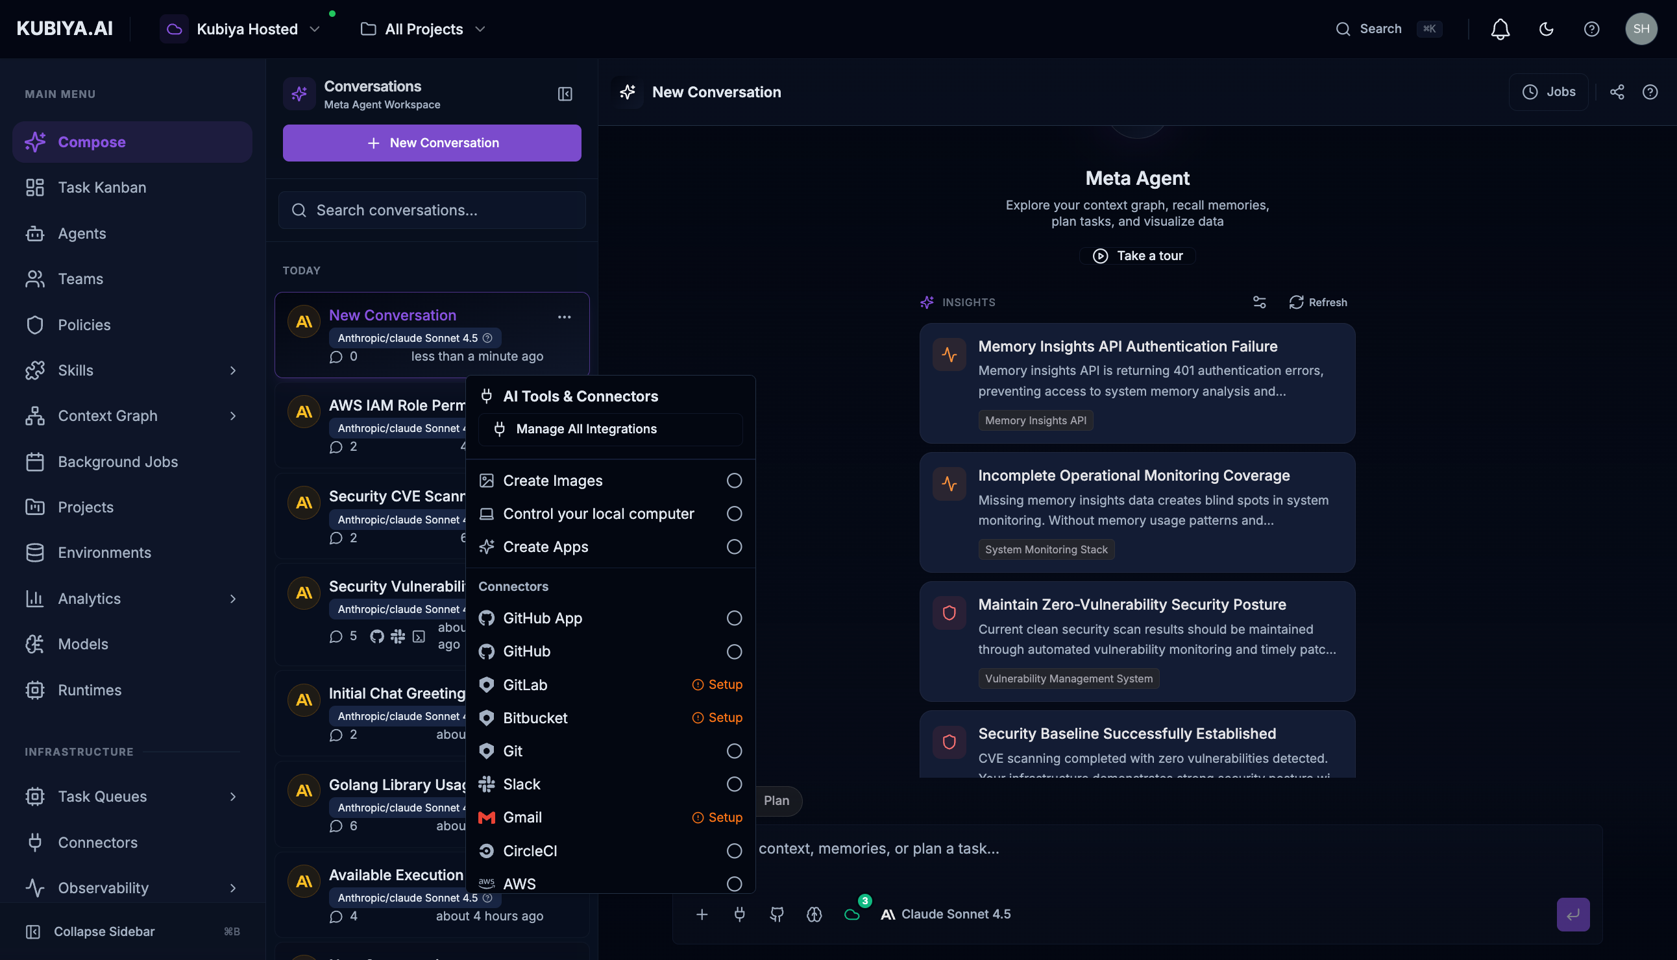Click the Search conversations input field
The image size is (1677, 960).
[x=432, y=210]
